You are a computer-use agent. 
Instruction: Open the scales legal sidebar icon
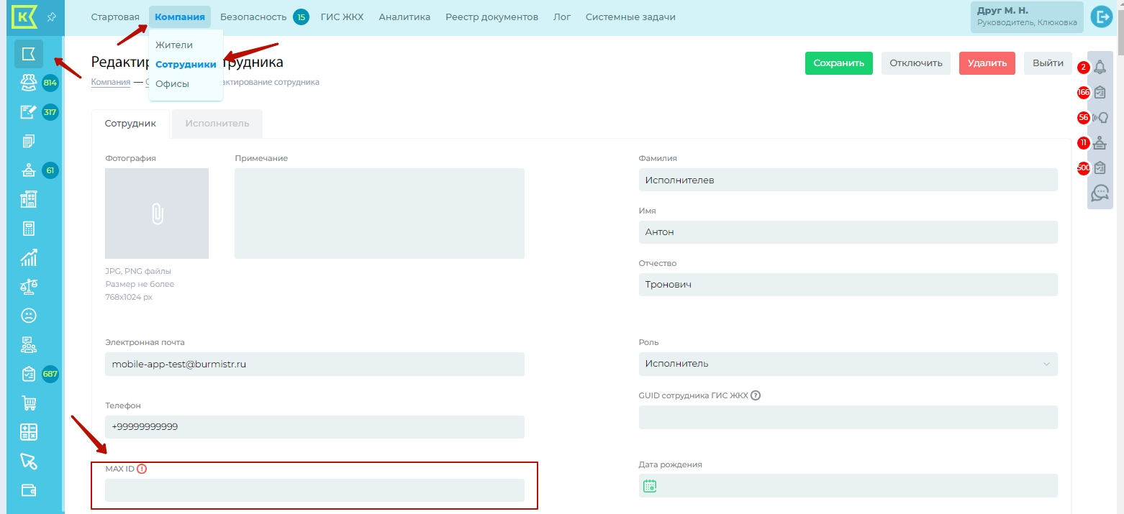29,287
